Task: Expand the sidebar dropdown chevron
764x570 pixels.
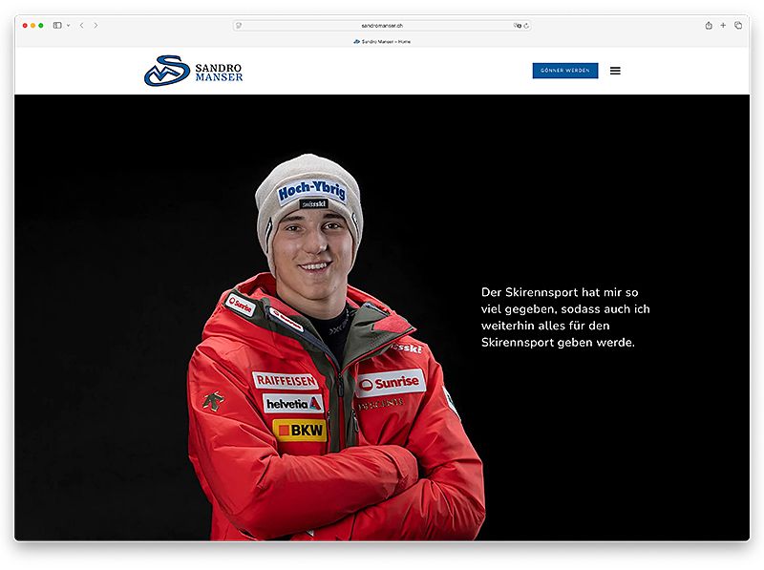Action: point(68,26)
